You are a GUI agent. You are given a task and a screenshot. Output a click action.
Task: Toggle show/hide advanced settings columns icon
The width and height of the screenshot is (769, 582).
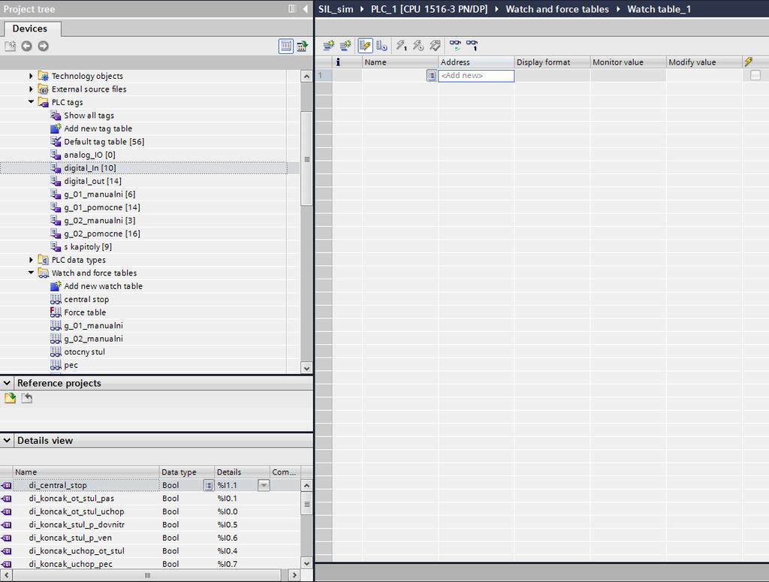tap(382, 46)
